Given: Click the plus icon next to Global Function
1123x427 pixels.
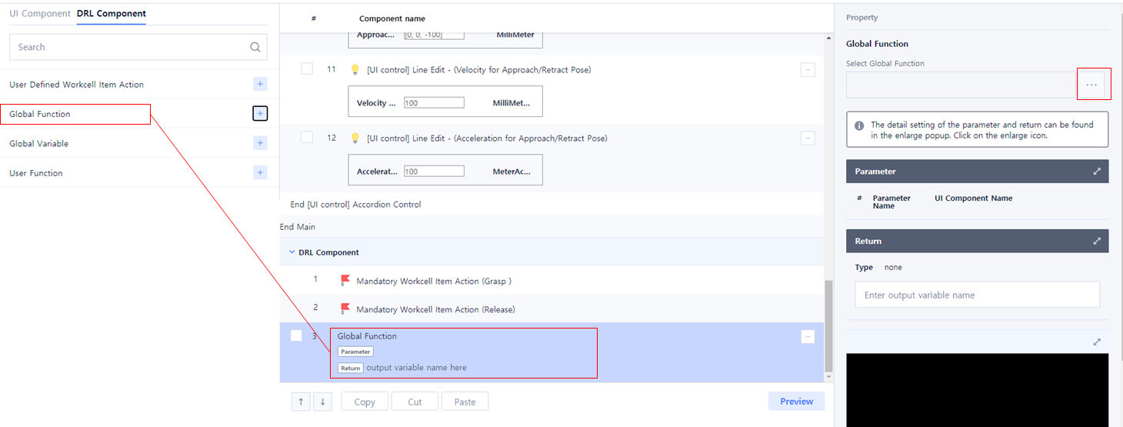Looking at the screenshot, I should [x=260, y=114].
